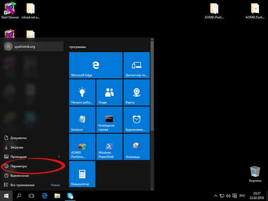Open the Документы folder entry
Screen dimensions: 268x201
19,138
